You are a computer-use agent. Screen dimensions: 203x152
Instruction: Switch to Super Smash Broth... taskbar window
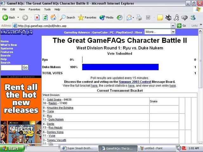pos(79,148)
